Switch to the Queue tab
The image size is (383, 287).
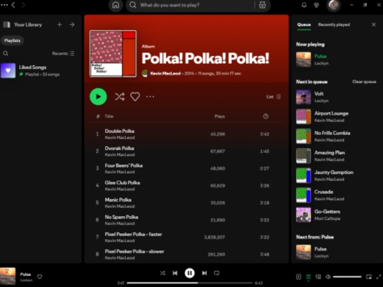[x=304, y=25]
